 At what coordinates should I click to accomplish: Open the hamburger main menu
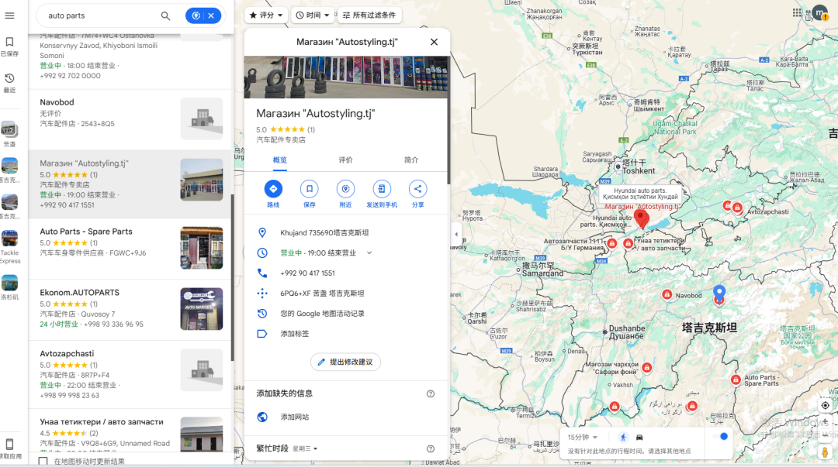[9, 15]
